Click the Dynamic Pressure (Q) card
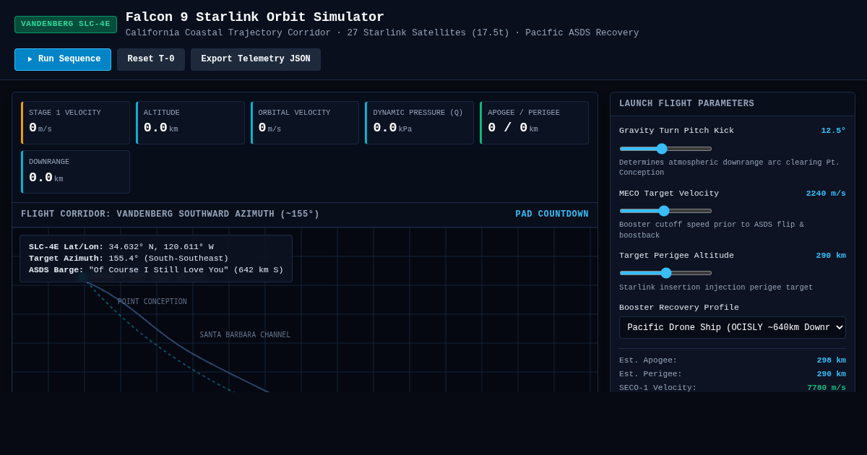The height and width of the screenshot is (455, 867). coord(419,123)
